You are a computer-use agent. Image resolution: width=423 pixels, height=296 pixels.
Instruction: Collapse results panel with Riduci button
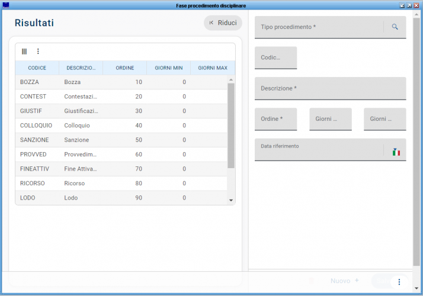click(223, 23)
